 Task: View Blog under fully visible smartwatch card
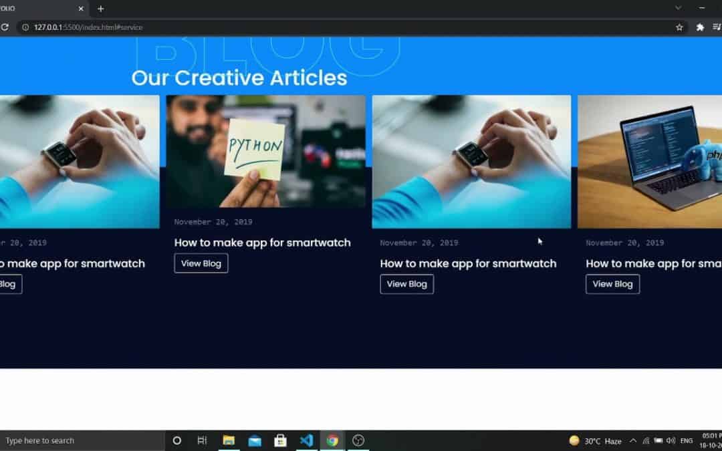click(x=407, y=284)
